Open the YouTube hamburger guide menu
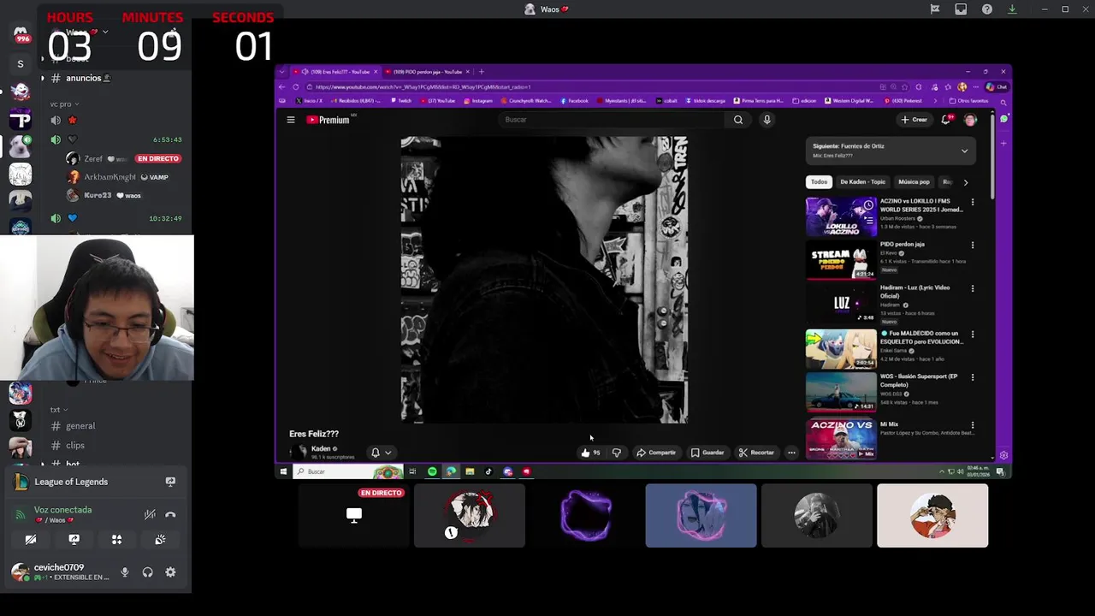Image resolution: width=1095 pixels, height=616 pixels. click(x=291, y=120)
